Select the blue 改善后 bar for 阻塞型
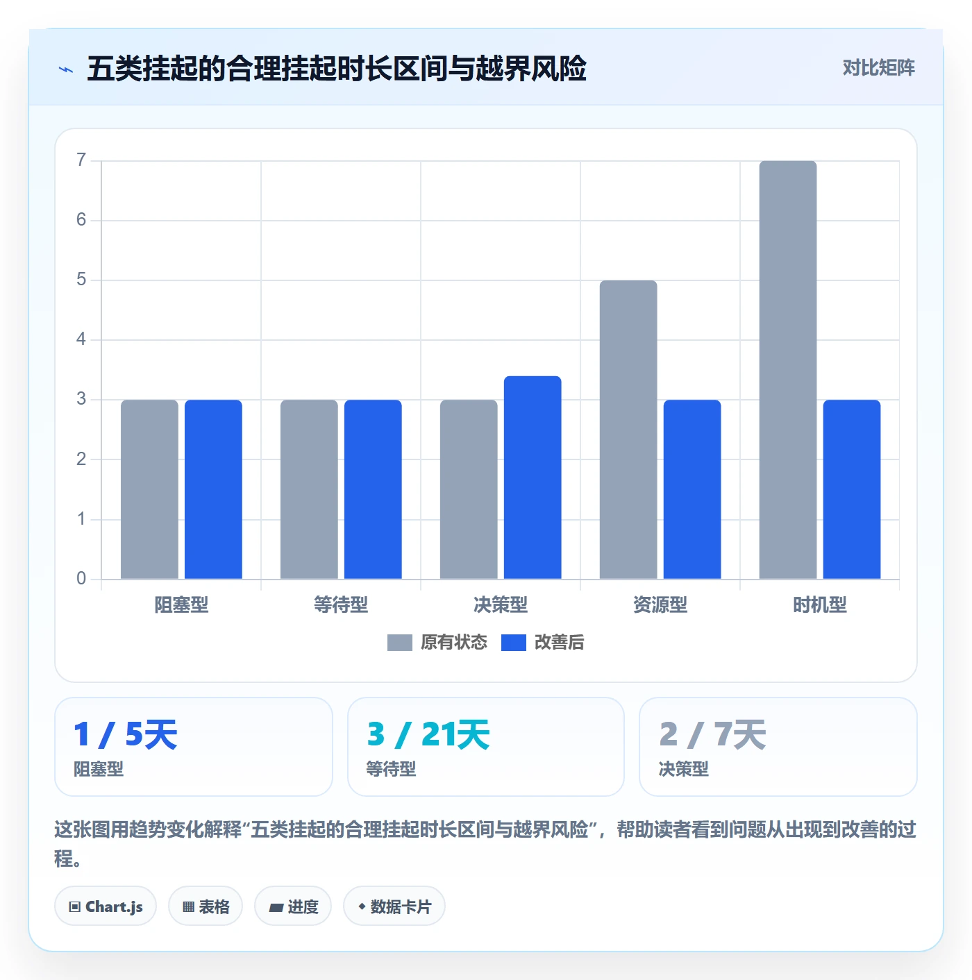 coord(213,489)
